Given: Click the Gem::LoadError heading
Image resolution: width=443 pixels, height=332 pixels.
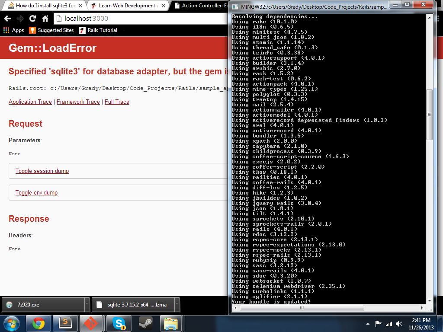Looking at the screenshot, I should coord(52,48).
